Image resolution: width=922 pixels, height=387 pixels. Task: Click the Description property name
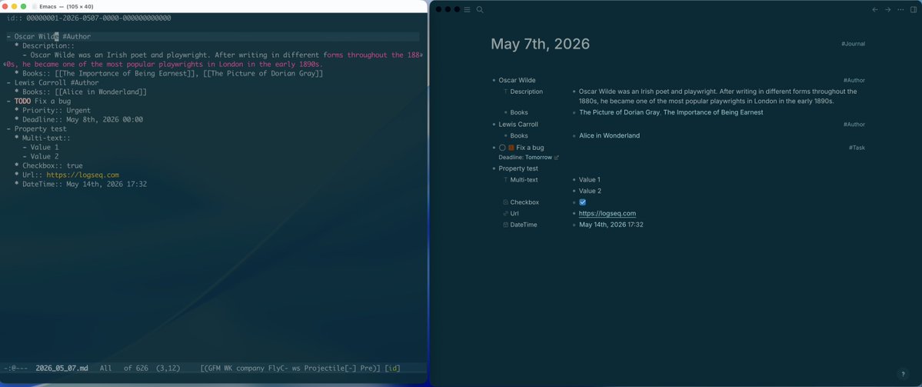click(x=526, y=92)
